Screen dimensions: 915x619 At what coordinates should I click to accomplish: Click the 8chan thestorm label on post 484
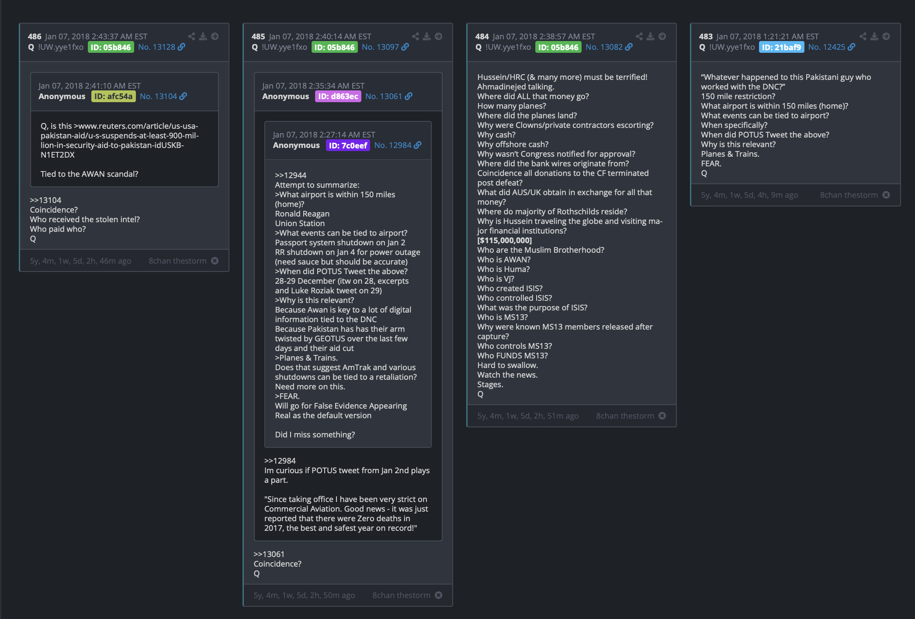coord(625,416)
